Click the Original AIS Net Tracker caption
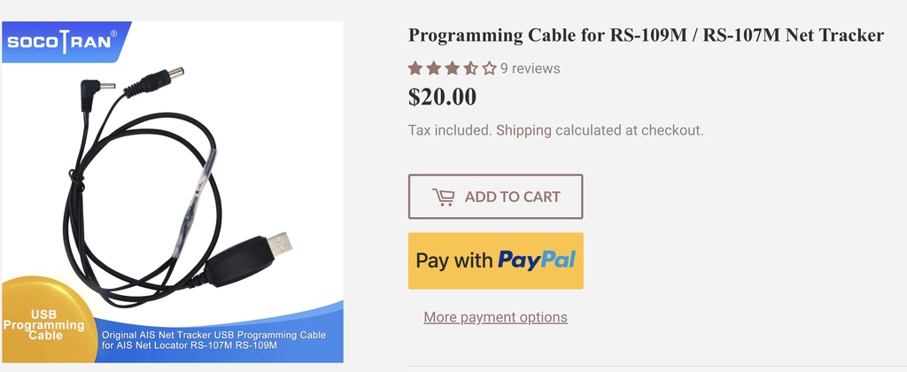This screenshot has height=372, width=907. tap(213, 339)
